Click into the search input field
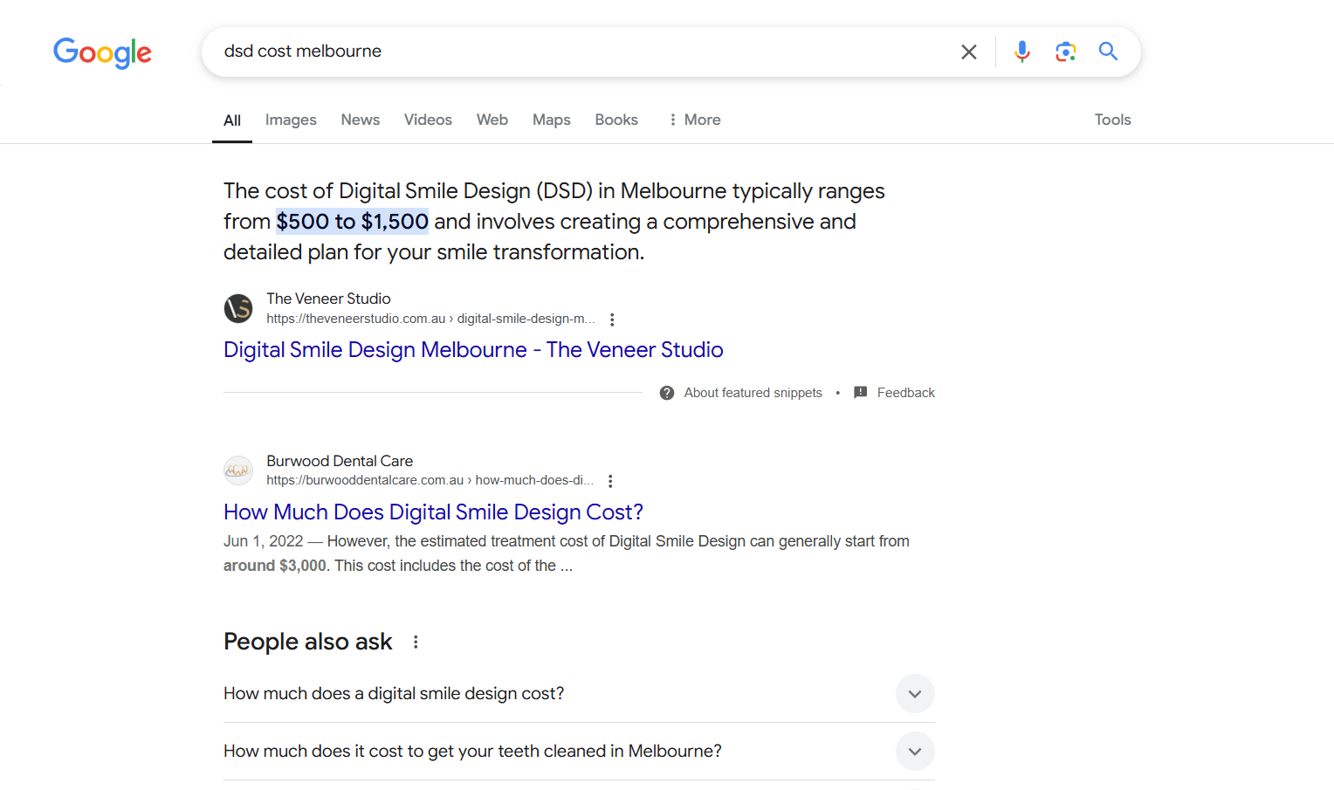This screenshot has width=1334, height=790. (576, 52)
